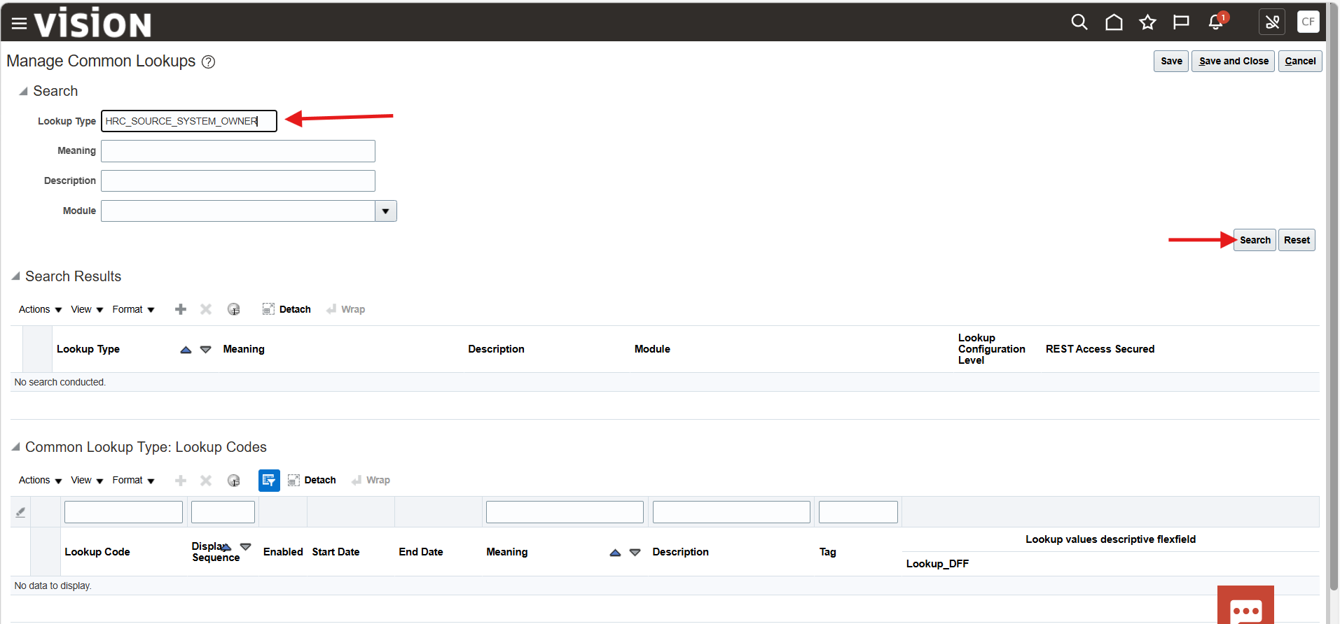Open Format menu in Lookup Codes toolbar

pos(133,481)
